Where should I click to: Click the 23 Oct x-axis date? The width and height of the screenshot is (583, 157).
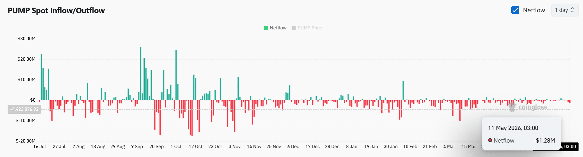tap(215, 146)
